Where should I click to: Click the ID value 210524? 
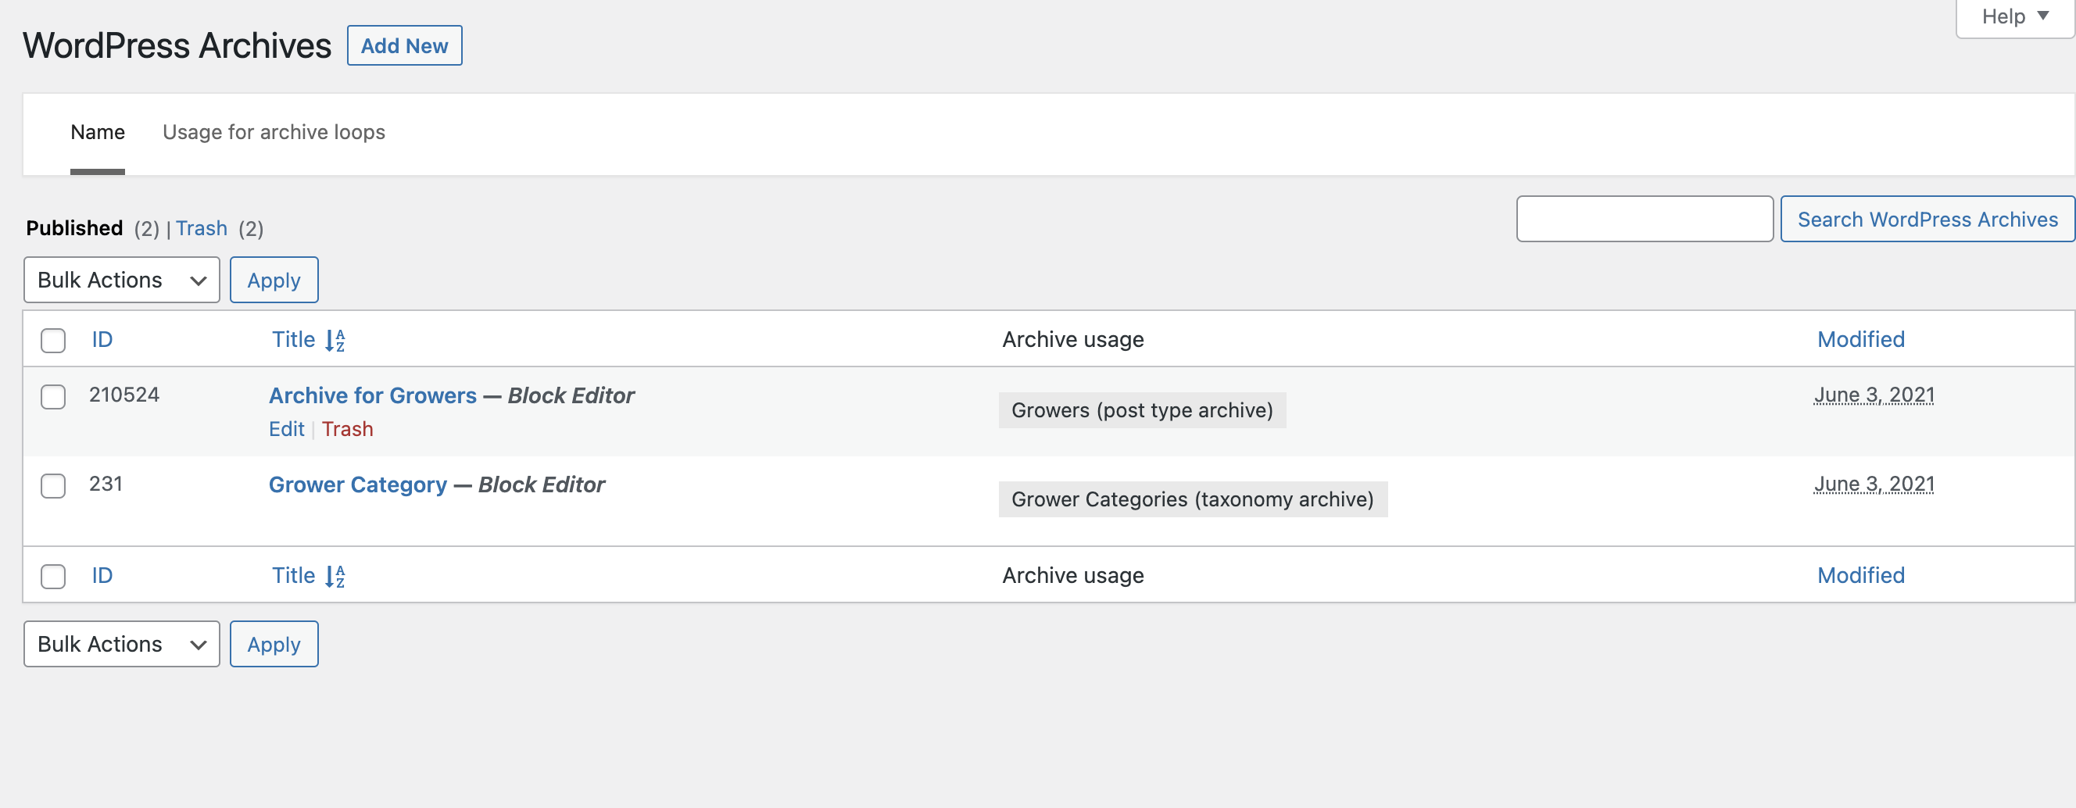click(124, 395)
